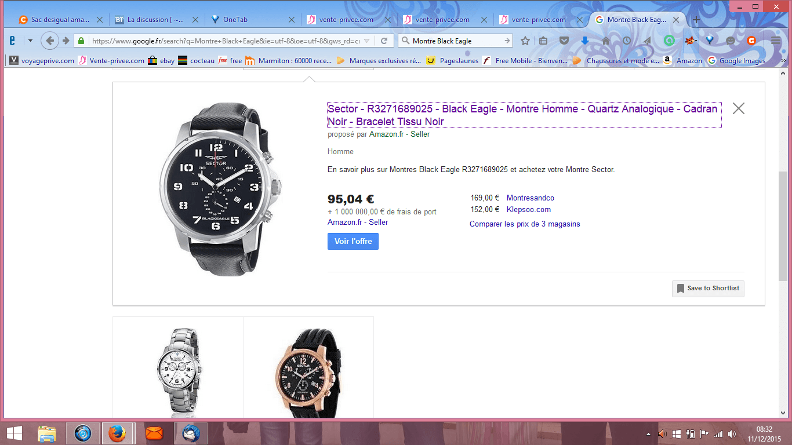Bookmark this page with the star icon
The width and height of the screenshot is (792, 445).
point(525,41)
